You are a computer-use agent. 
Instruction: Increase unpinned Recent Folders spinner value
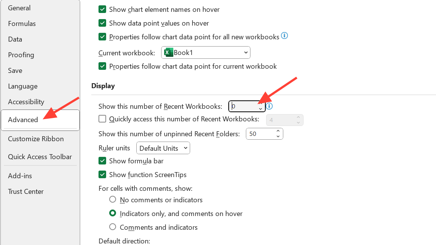278,131
